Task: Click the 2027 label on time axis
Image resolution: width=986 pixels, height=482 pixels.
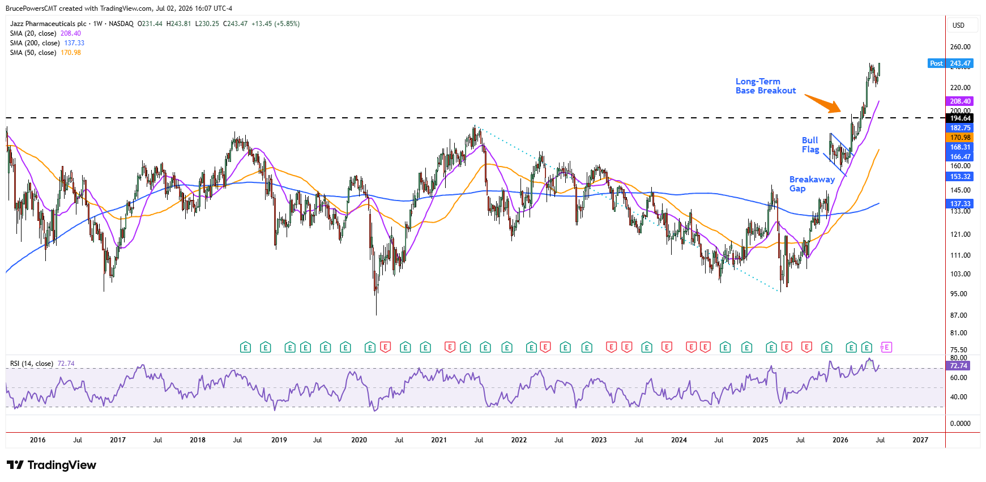Action: tap(920, 440)
